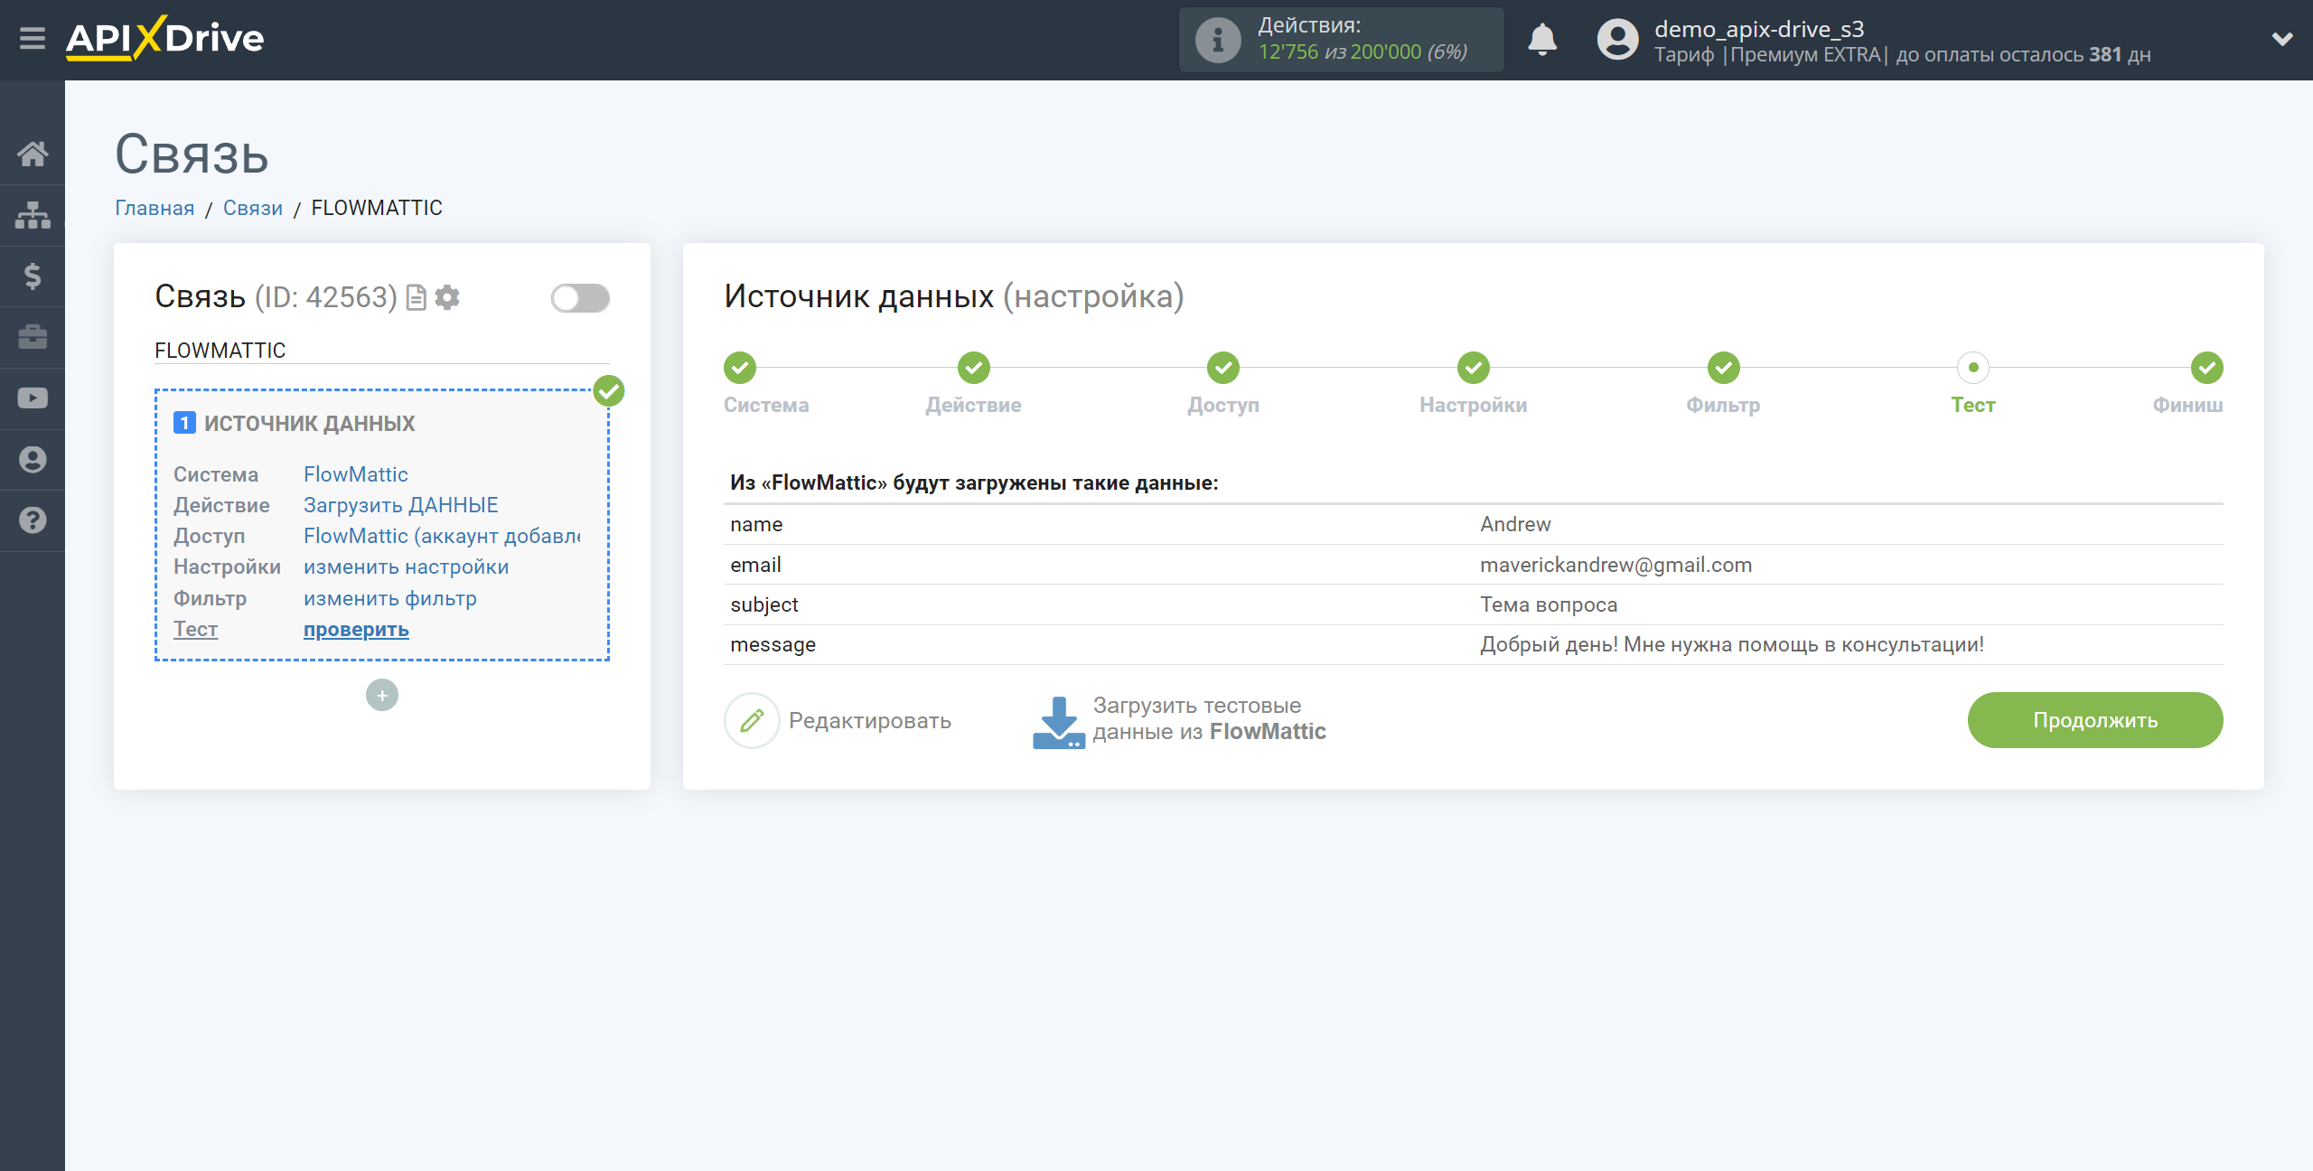Click the copy connection document icon
Screen dimensions: 2313x1171
click(417, 297)
